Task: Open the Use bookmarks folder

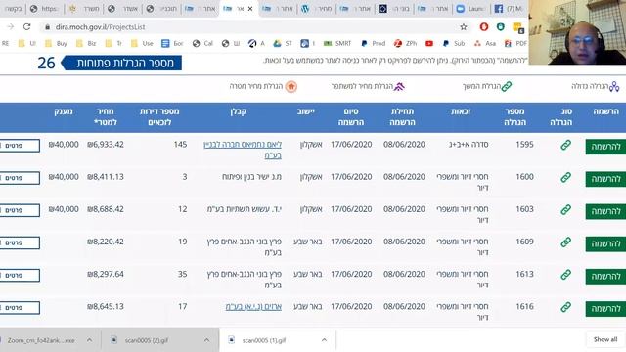Action: tap(142, 43)
